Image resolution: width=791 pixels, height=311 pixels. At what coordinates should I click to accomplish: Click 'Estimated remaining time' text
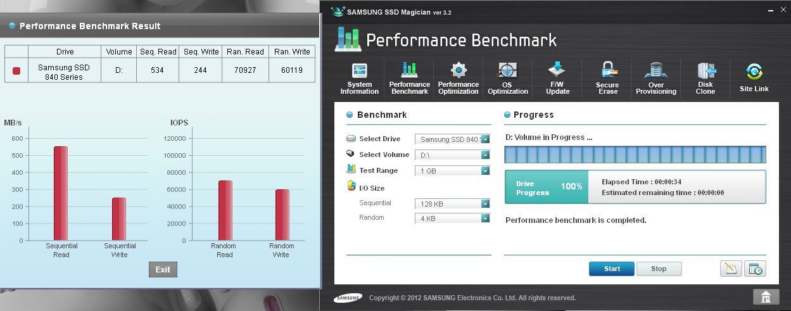coord(662,193)
